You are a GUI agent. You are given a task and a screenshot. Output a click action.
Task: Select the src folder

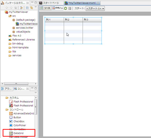tap(12, 16)
